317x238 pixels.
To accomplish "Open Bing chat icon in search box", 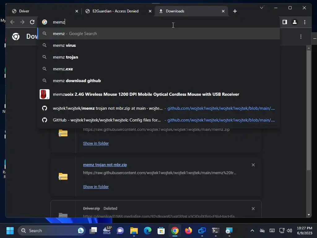I will point(81,231).
